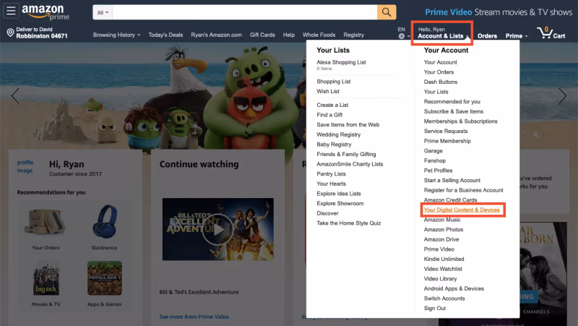Open the hamburger menu icon
This screenshot has width=578, height=326.
point(11,11)
